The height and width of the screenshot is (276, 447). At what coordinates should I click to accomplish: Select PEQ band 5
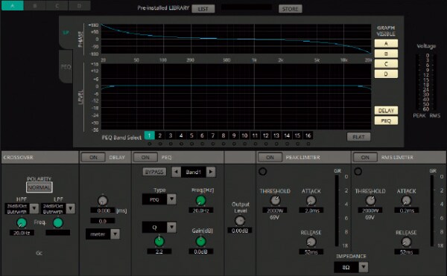191,135
